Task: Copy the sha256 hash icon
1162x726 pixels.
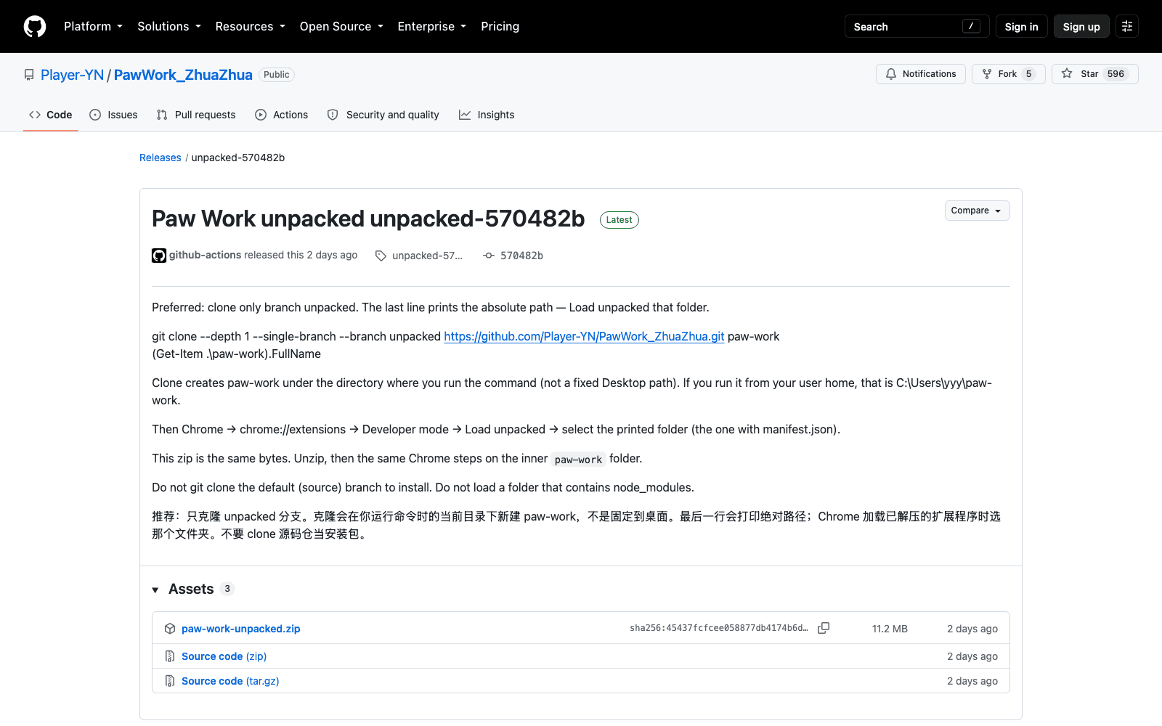Action: [x=824, y=628]
